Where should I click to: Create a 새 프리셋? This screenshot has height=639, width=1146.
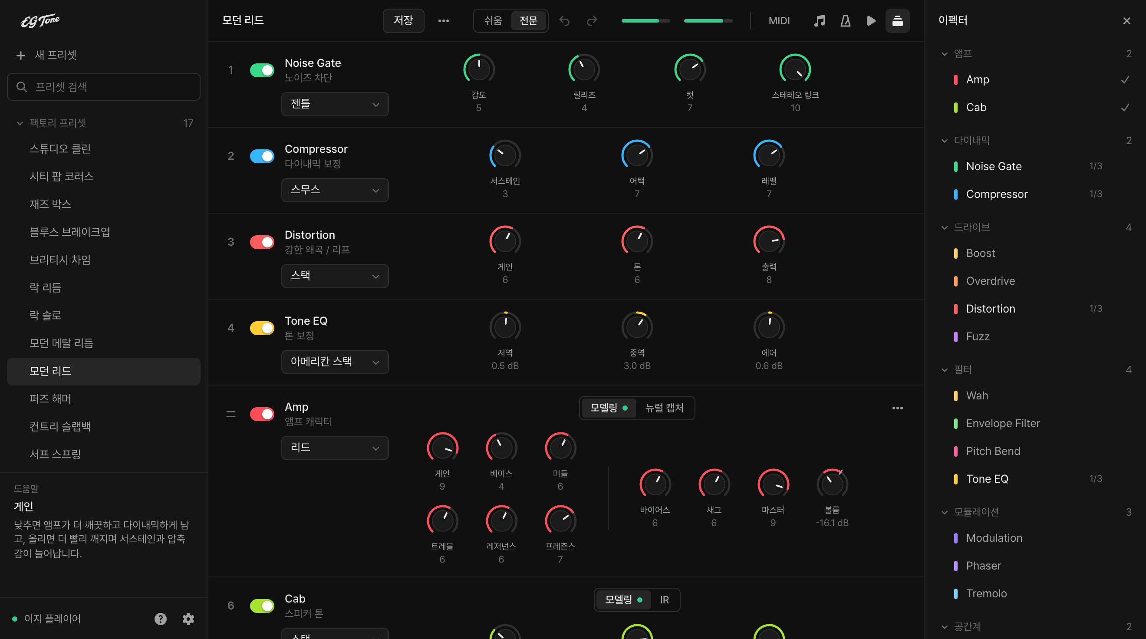(x=46, y=55)
